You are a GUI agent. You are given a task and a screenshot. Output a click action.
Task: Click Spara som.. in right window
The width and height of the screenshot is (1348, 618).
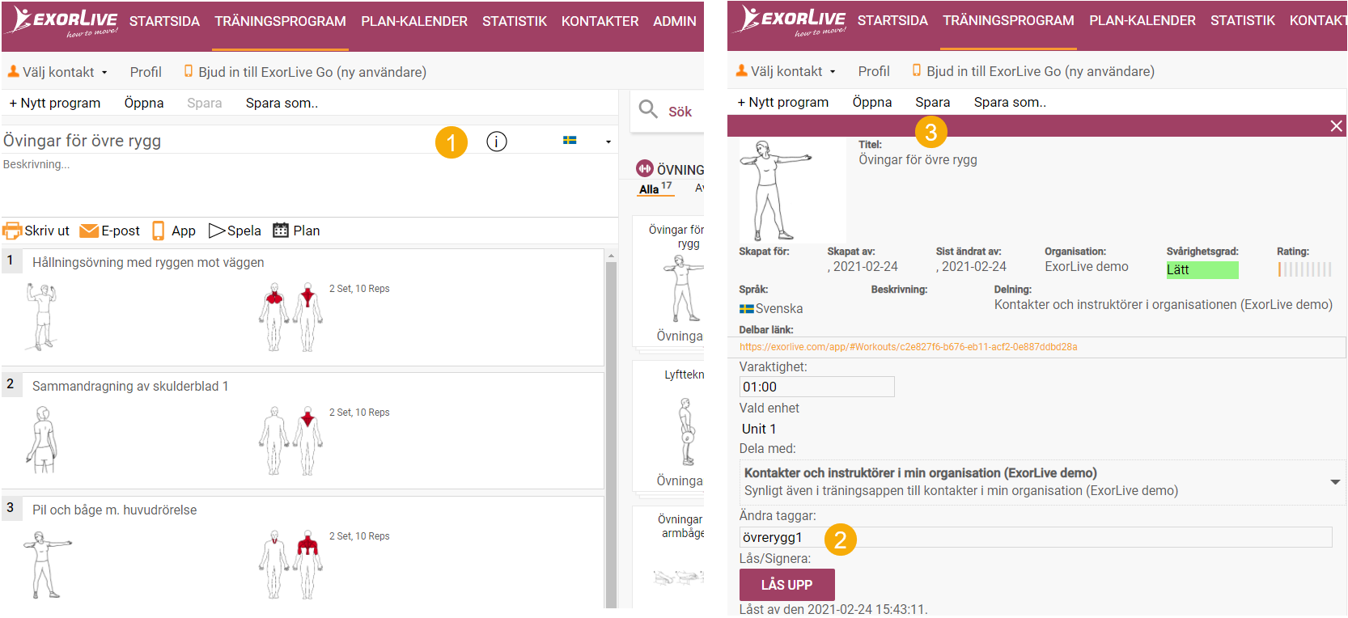(1010, 102)
